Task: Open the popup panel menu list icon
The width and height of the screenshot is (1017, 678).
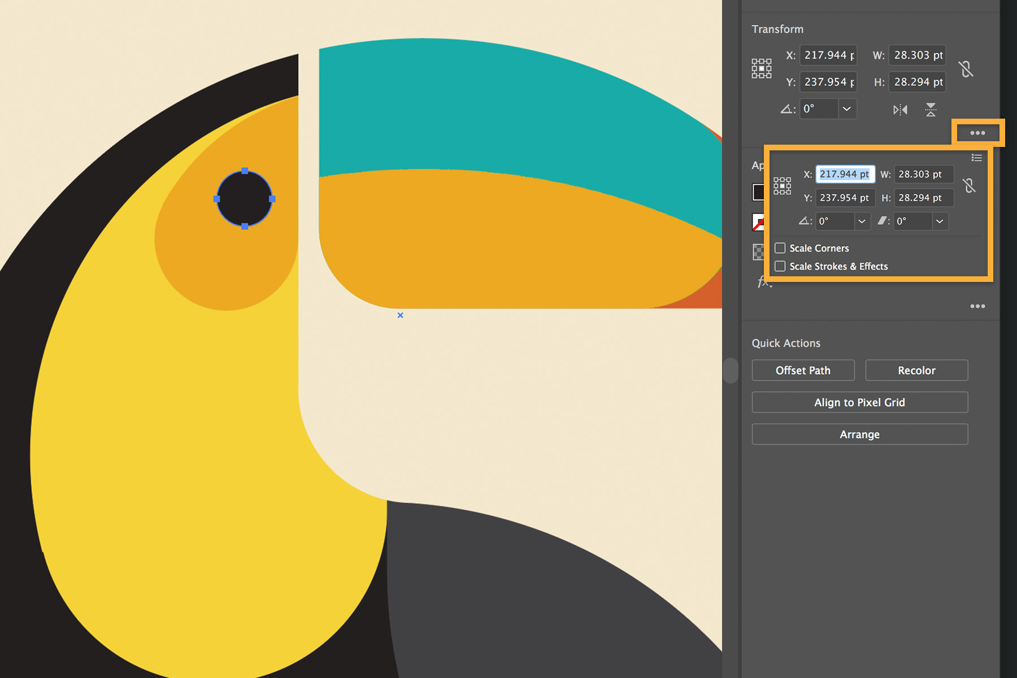Action: pos(976,158)
